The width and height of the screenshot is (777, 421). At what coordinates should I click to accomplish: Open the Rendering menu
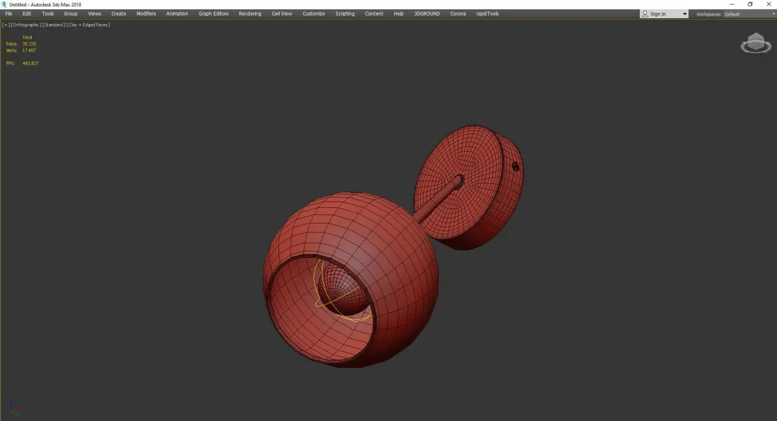pyautogui.click(x=250, y=14)
